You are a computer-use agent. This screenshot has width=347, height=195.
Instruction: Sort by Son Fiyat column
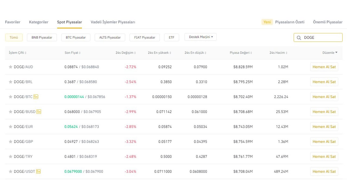coord(73,53)
